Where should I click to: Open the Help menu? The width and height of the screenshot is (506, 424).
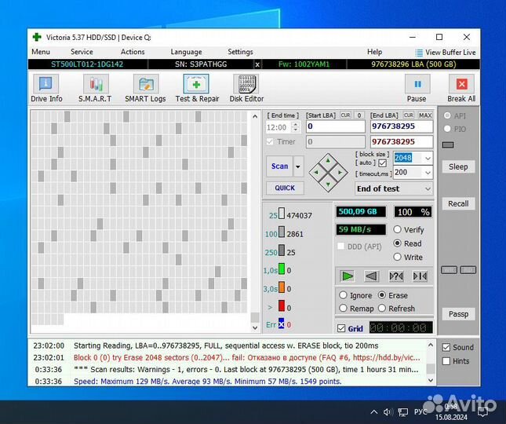coord(374,52)
